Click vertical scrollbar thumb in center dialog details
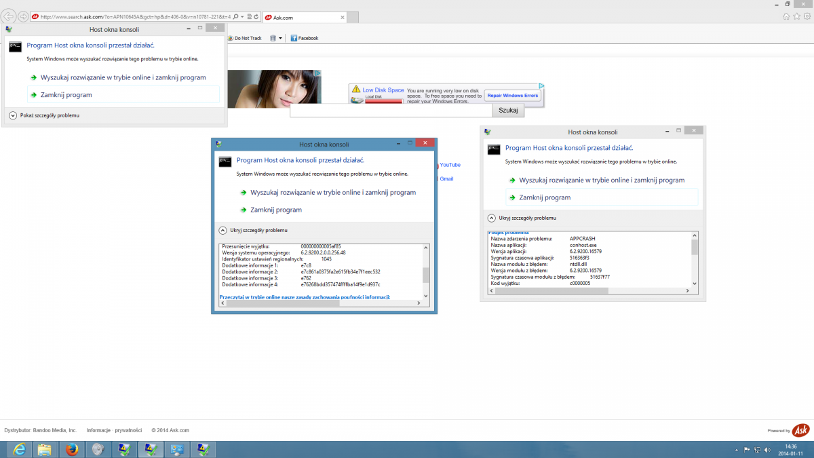The height and width of the screenshot is (458, 814). tap(426, 275)
